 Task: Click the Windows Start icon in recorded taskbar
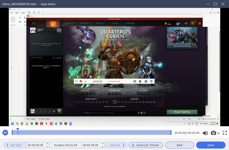(12, 124)
